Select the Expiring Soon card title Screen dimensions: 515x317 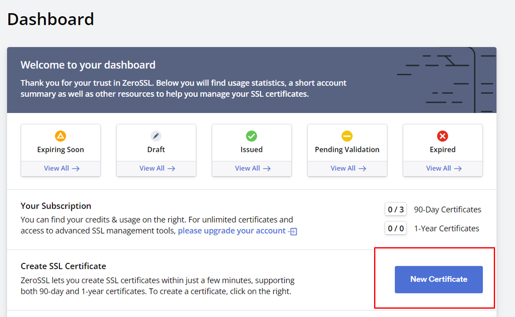pos(61,150)
